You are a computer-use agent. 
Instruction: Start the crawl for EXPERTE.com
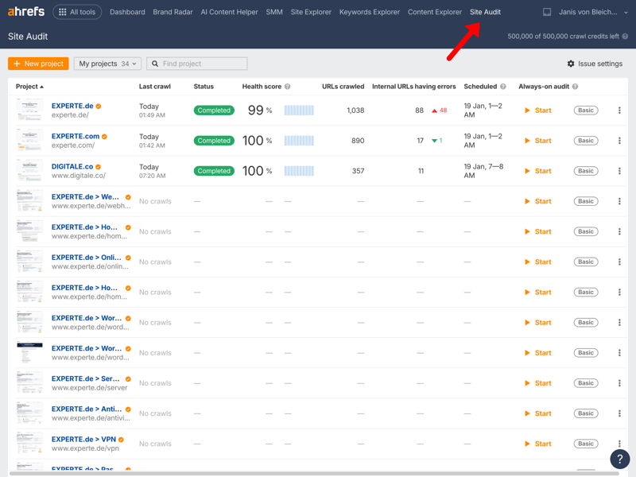click(538, 141)
